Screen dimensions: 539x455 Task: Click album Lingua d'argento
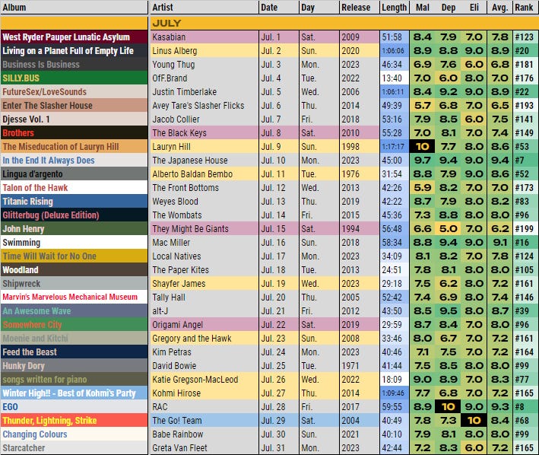pyautogui.click(x=75, y=174)
